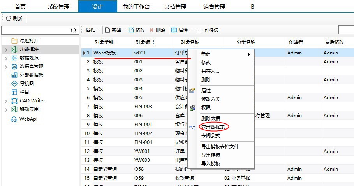
Task: Click the 删除 delete toolbar button
Action: (157, 30)
